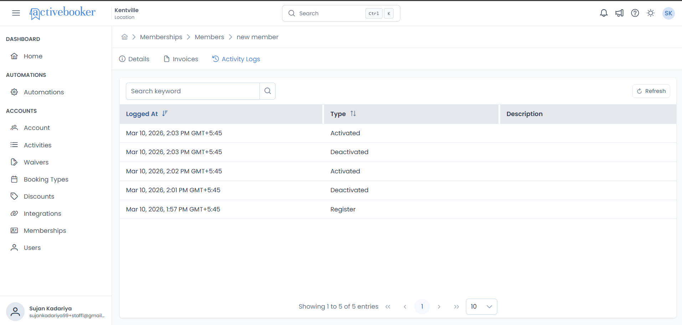Screen dimensions: 682x325
Task: Click the Mar 10, 2026, 1:57 PM timestamp
Action: [173, 209]
